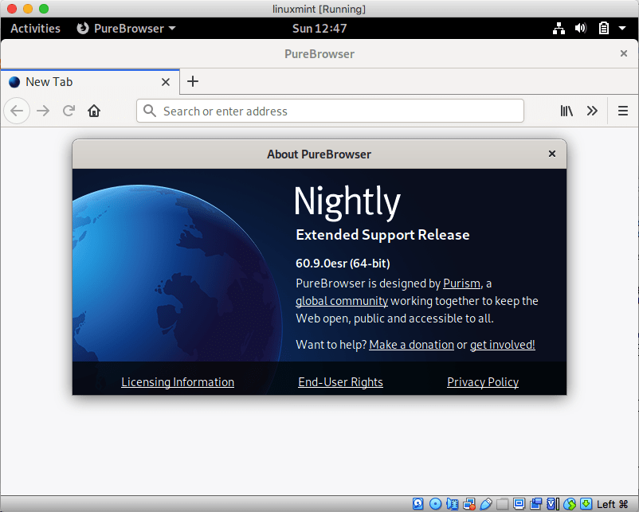639x512 pixels.
Task: Click the VirtualBox recording screens icon
Action: tap(536, 504)
